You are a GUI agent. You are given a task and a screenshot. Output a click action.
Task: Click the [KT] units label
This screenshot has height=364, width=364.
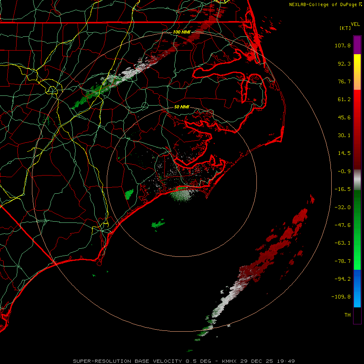pos(345,28)
